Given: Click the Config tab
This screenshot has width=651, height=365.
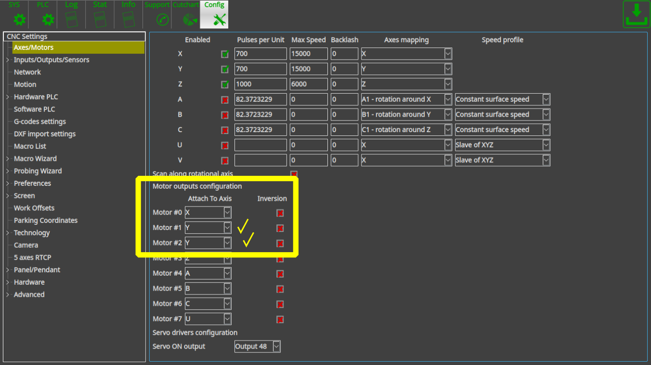Looking at the screenshot, I should click(214, 14).
